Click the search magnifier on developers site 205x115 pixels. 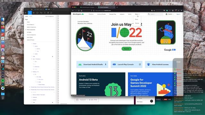point(149,14)
